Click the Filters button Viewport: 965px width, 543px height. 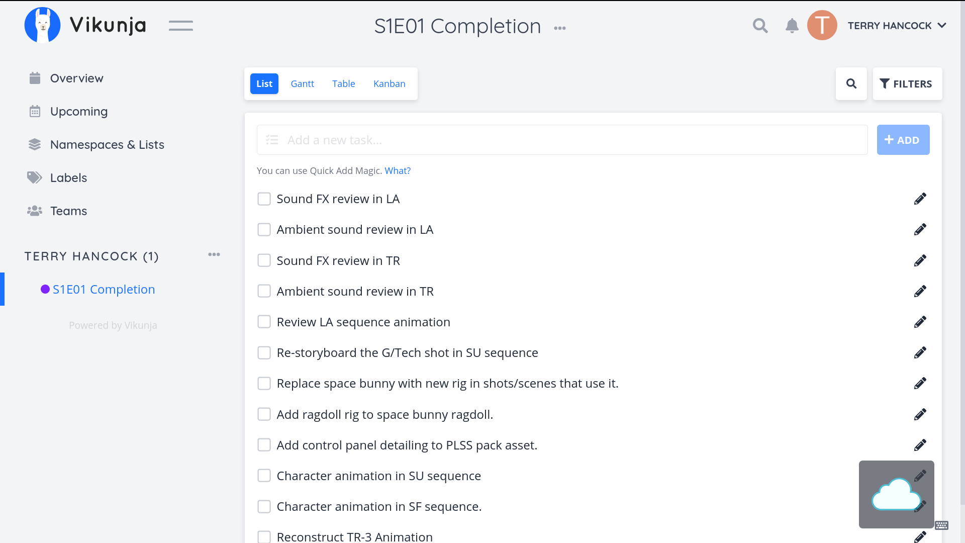coord(907,84)
